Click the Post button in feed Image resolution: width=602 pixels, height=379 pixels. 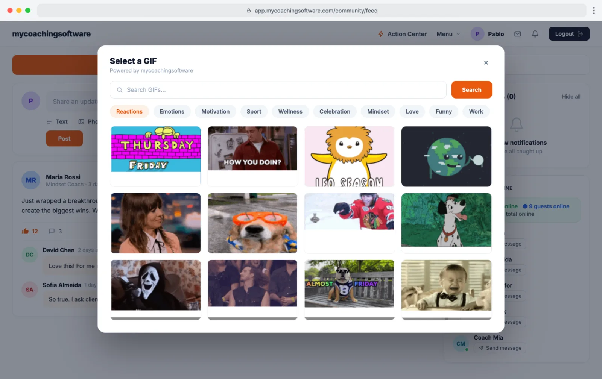pos(64,138)
